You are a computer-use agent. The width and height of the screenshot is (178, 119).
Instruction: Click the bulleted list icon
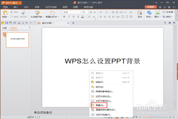(x=101, y=12)
